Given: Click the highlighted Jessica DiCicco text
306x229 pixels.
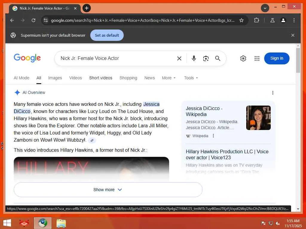Looking at the screenshot, I should tap(151, 104).
